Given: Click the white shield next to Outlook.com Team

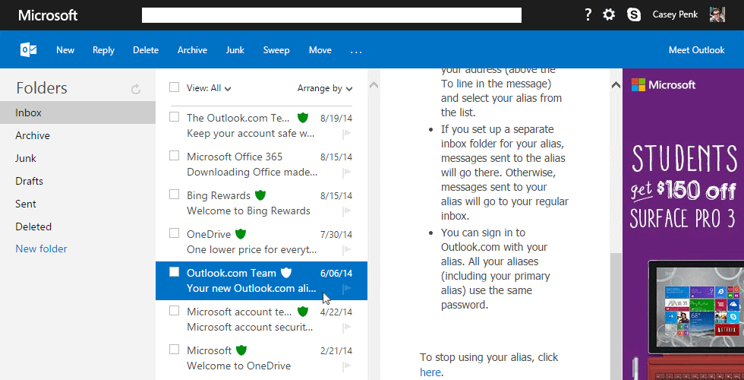Looking at the screenshot, I should [x=285, y=273].
